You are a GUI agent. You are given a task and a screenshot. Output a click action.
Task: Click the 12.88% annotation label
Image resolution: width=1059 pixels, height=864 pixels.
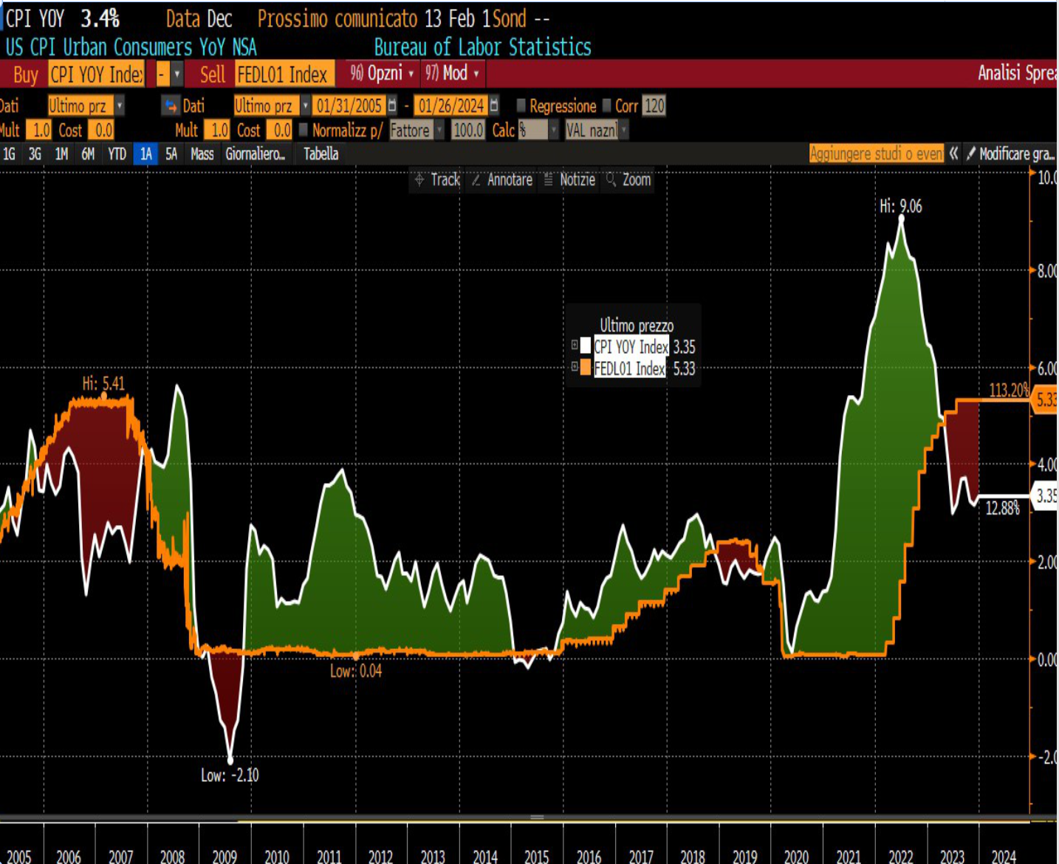[x=1002, y=508]
